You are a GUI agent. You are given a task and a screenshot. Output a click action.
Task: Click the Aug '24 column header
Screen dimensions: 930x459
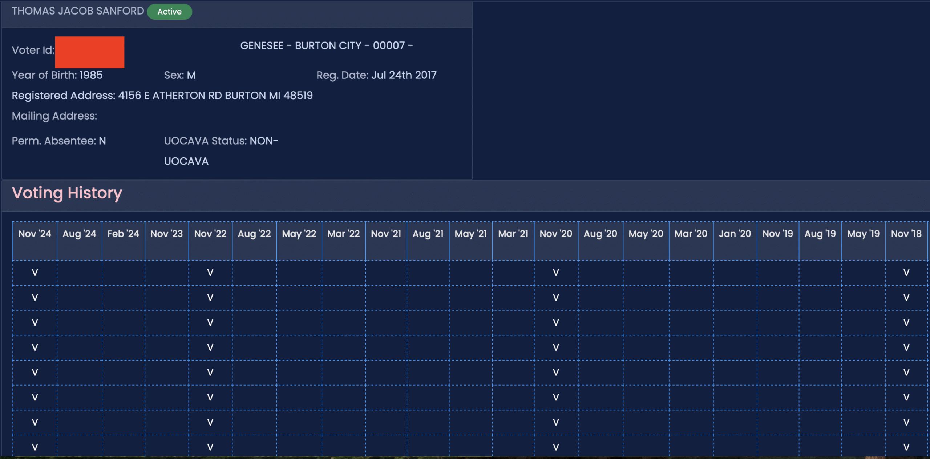click(x=79, y=241)
